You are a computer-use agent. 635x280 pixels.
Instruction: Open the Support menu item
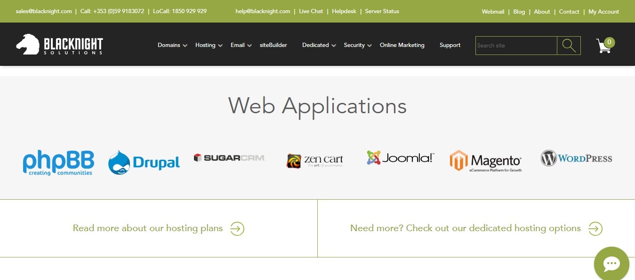pos(450,45)
